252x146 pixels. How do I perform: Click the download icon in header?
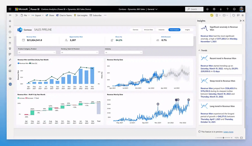click(221, 9)
